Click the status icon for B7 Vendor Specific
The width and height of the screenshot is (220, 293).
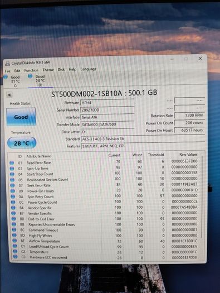pos(13,213)
